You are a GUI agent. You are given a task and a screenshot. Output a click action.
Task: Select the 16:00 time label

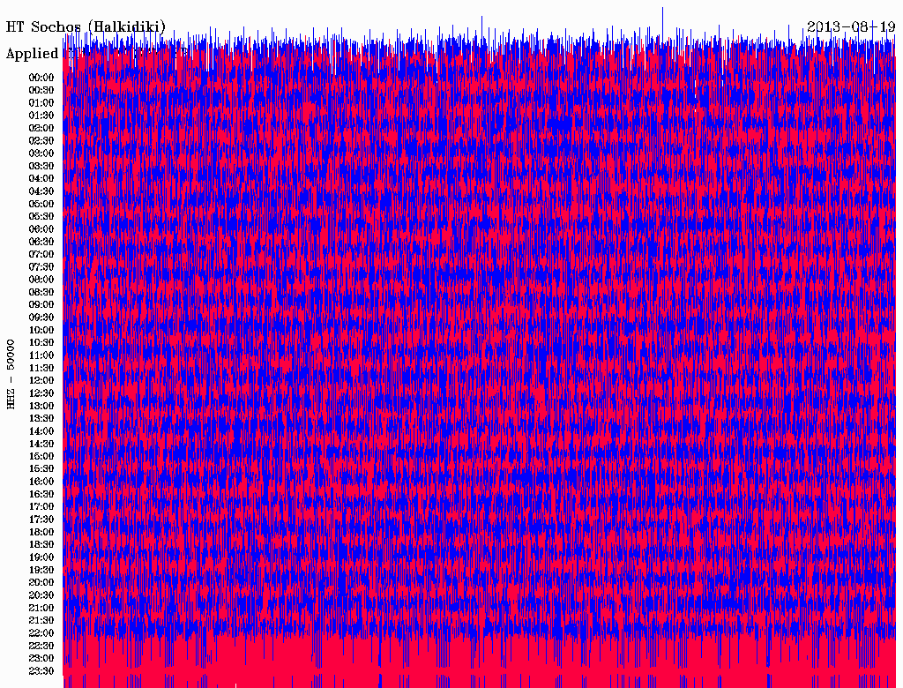coord(41,482)
